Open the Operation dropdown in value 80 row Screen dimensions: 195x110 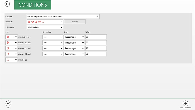click(x=53, y=37)
